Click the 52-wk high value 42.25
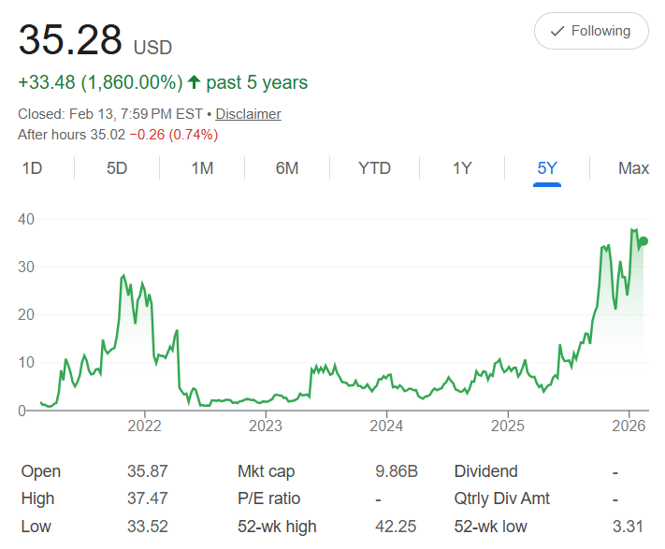Viewport: 665px width, 549px height. (x=396, y=527)
